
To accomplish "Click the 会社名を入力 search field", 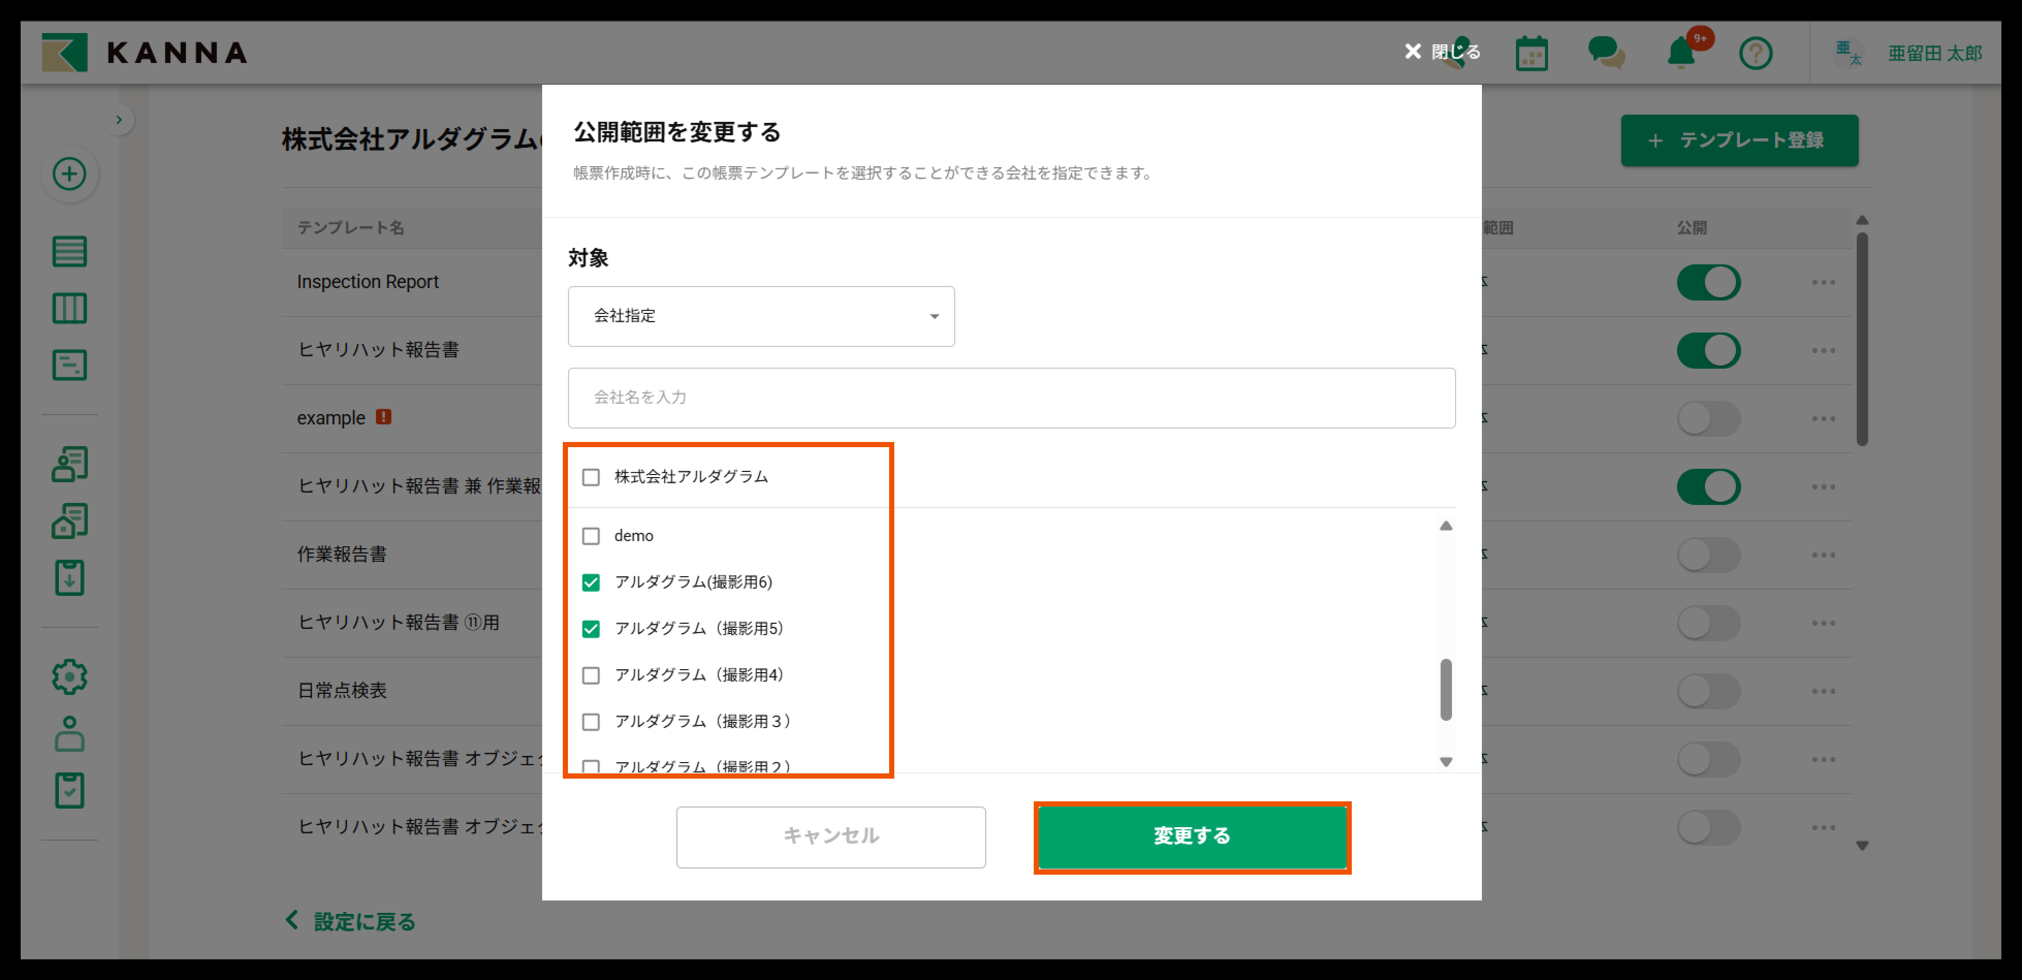I will coord(1011,398).
